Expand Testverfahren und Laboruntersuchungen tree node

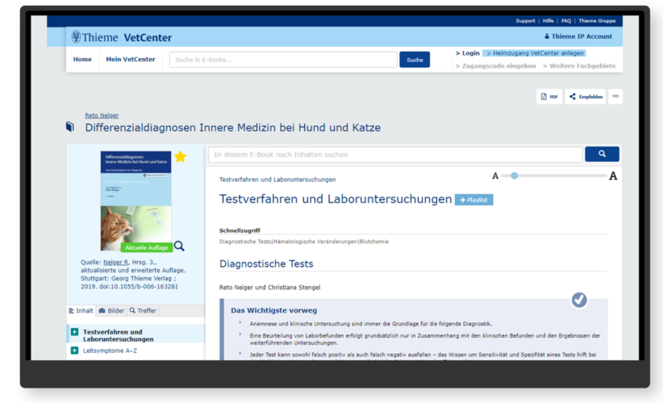click(74, 332)
